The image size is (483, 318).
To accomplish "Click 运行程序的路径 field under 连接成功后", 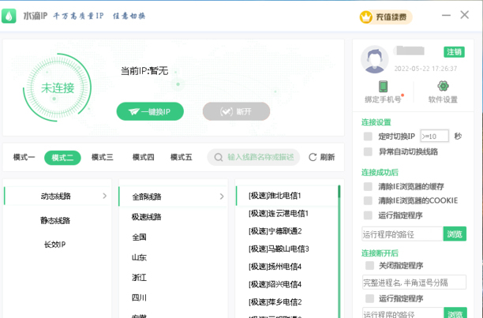I will click(x=402, y=234).
